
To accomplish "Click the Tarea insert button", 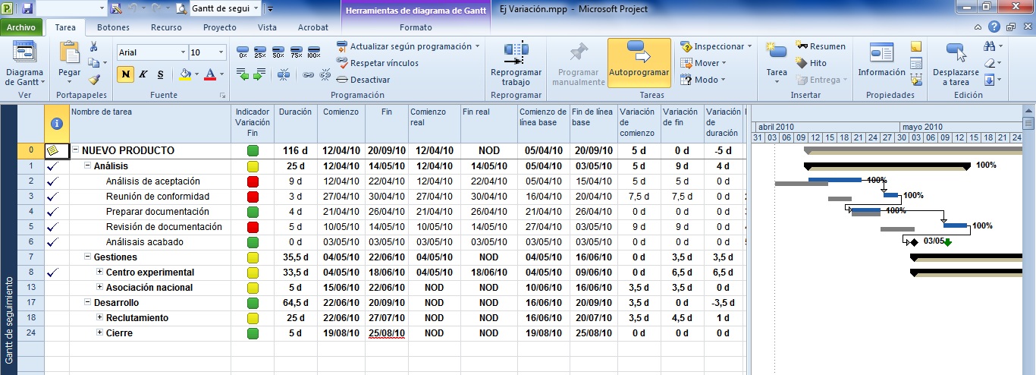I will pyautogui.click(x=777, y=63).
